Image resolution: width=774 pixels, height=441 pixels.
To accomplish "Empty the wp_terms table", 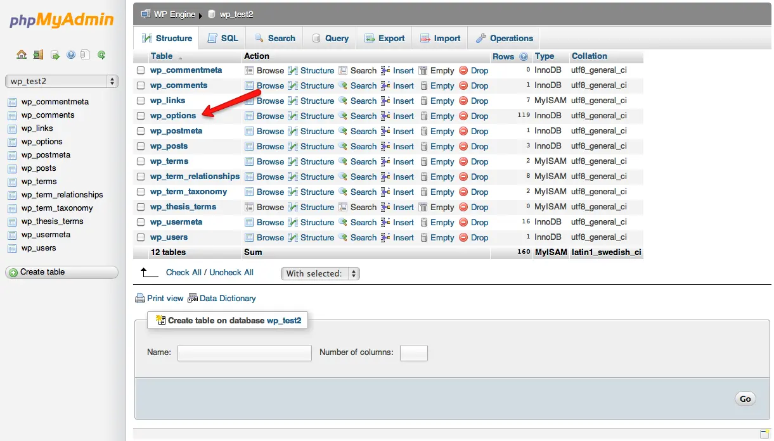I will tap(437, 161).
